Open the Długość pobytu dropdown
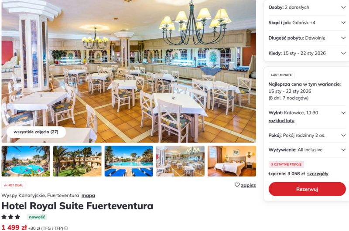This screenshot has width=349, height=231. click(x=307, y=38)
